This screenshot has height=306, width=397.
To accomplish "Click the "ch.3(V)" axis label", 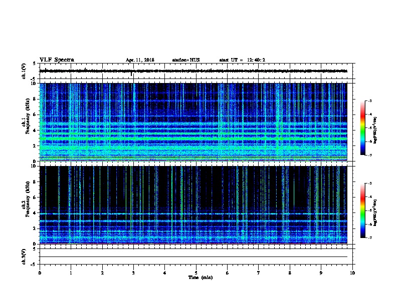I will [x=24, y=256].
